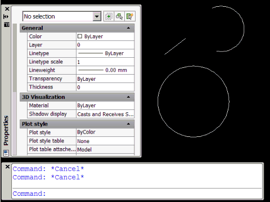Click the ByLayer color swatch

point(80,36)
